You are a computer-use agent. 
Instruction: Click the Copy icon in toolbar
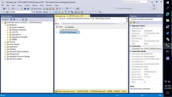[60, 9]
